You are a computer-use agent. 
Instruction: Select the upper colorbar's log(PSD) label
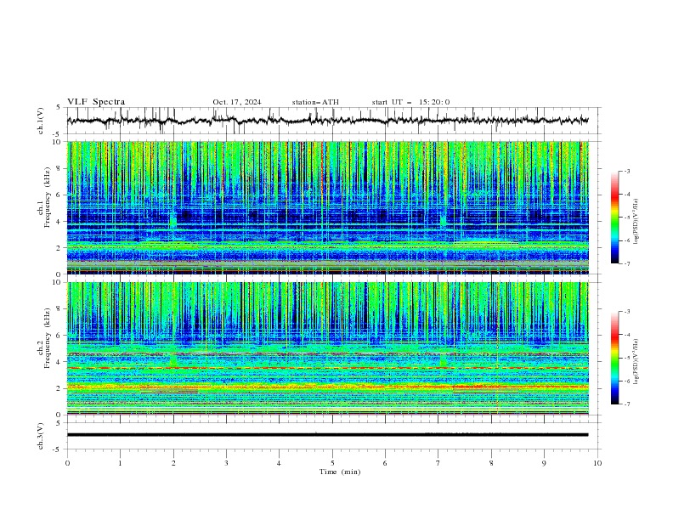636,222
